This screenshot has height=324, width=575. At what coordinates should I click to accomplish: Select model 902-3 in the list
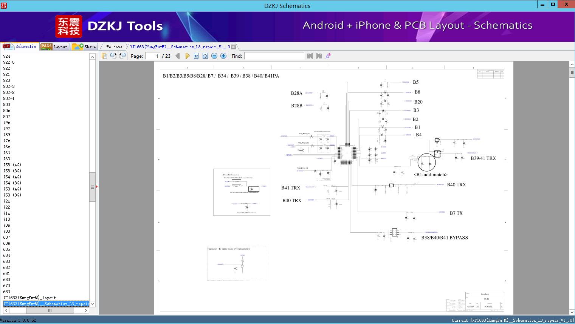click(9, 86)
